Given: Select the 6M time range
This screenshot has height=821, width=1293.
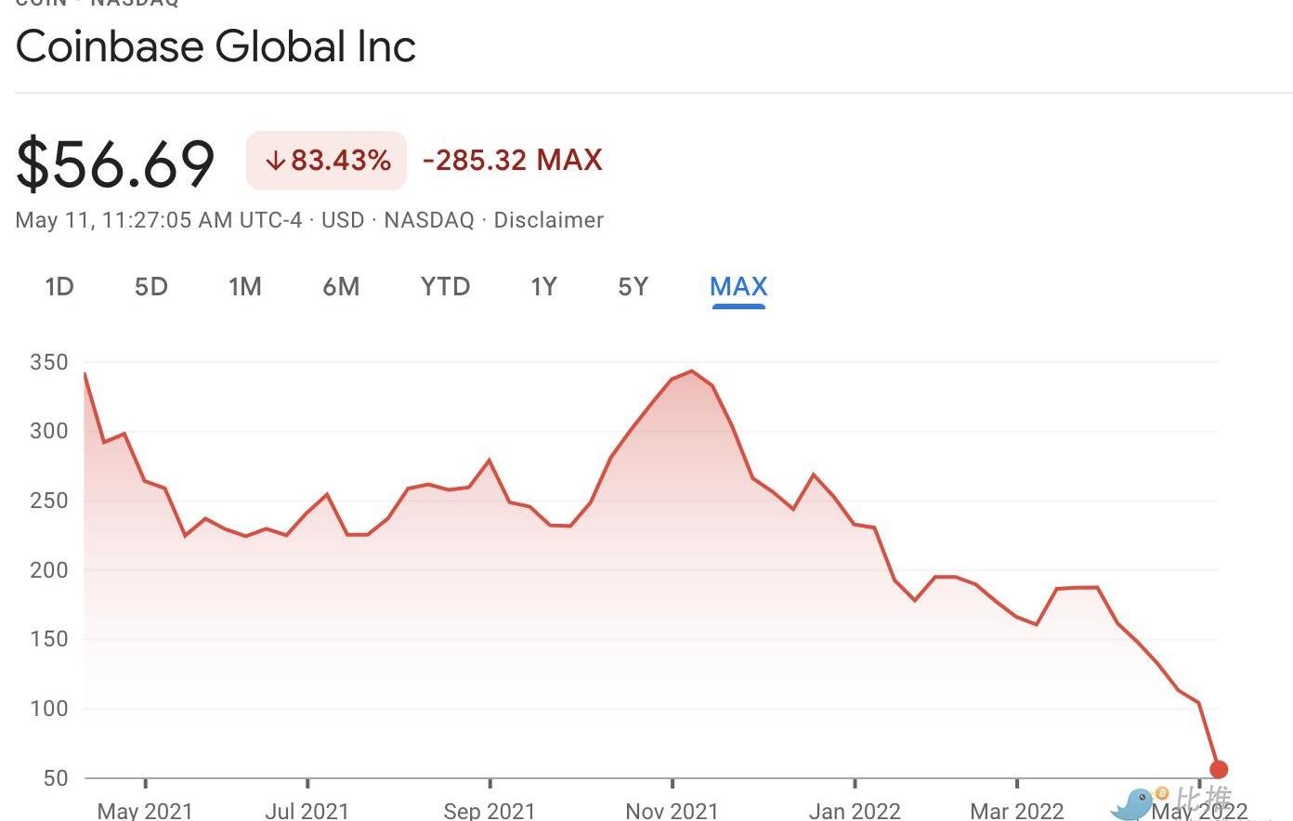Looking at the screenshot, I should (341, 287).
